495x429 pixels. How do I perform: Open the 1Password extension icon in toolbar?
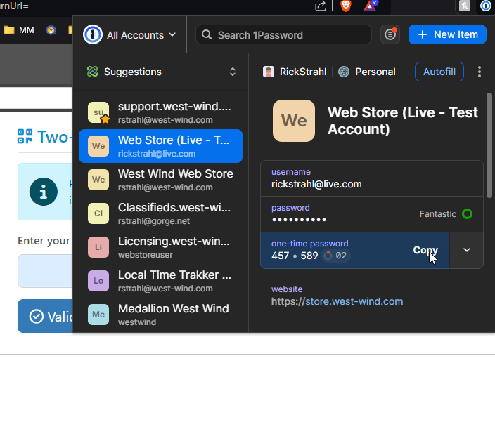point(485,6)
